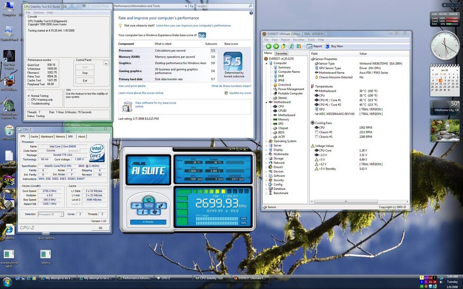
Task: Click the EVEREST horizontal scrollbar
Action: pyautogui.click(x=346, y=202)
